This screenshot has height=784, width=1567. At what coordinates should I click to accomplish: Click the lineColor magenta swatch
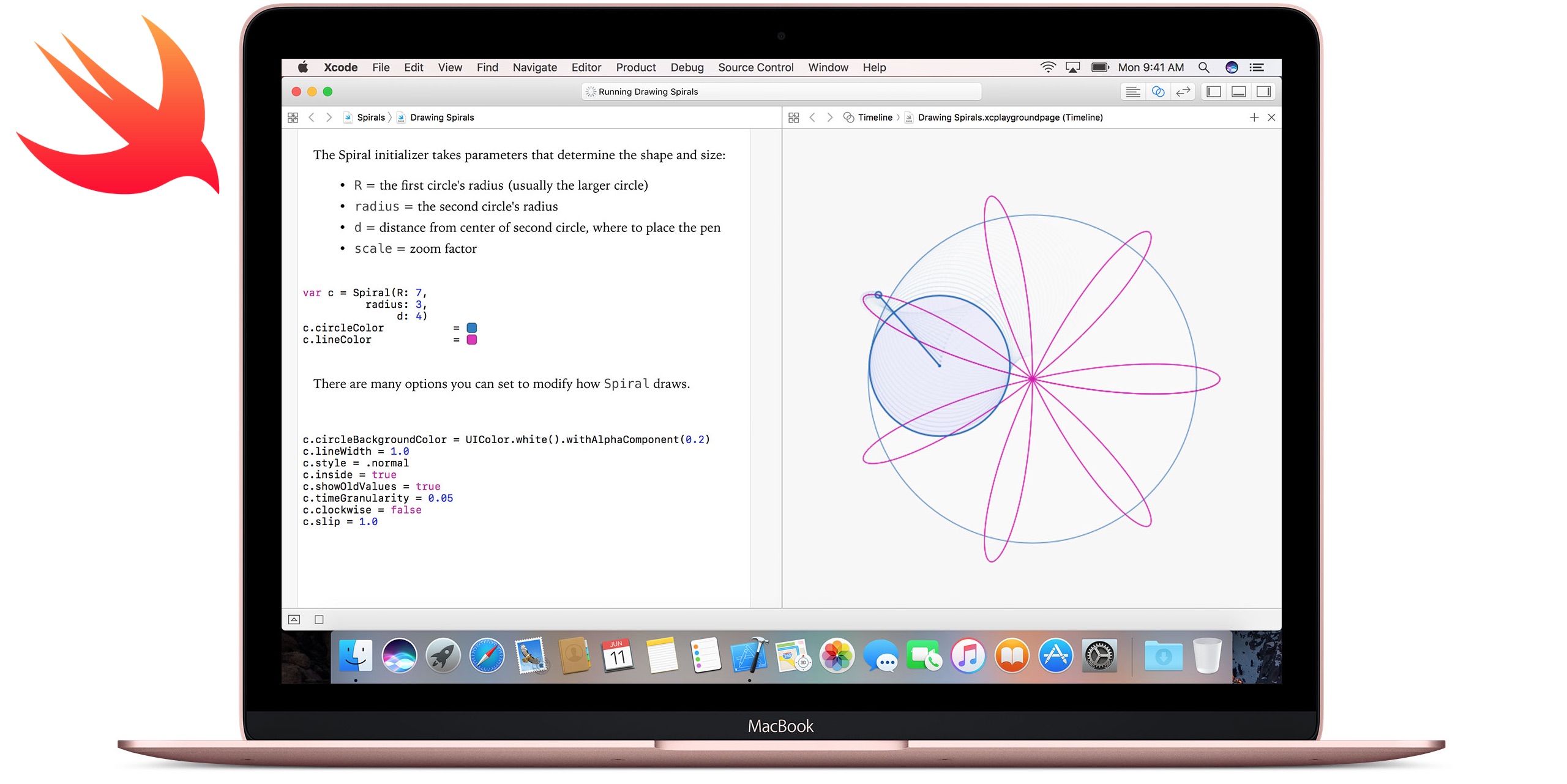coord(471,340)
